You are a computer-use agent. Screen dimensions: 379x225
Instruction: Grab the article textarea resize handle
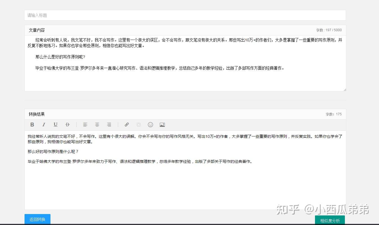click(x=344, y=89)
